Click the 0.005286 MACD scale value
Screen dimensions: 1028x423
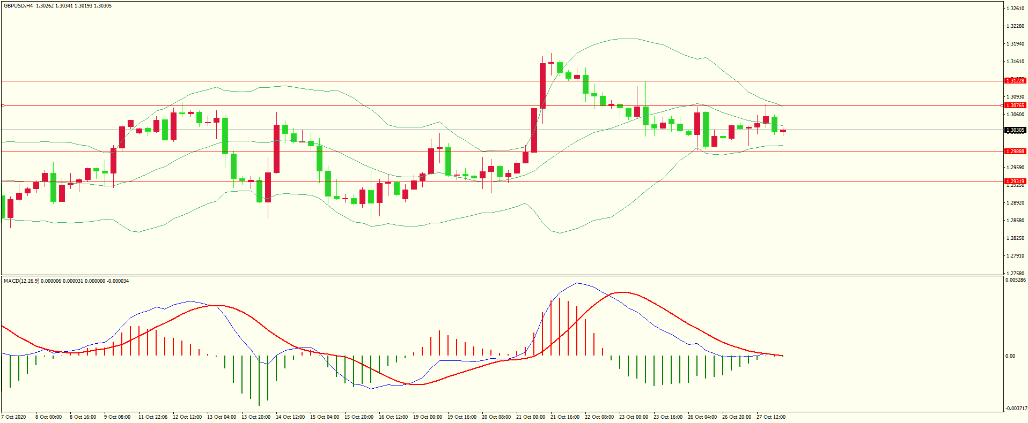click(1016, 280)
